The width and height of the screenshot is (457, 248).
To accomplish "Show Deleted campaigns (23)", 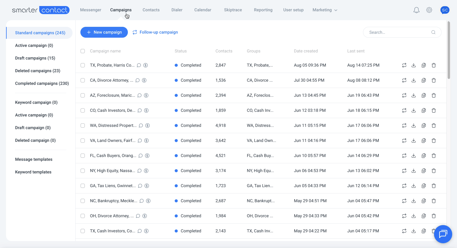I will pyautogui.click(x=38, y=71).
